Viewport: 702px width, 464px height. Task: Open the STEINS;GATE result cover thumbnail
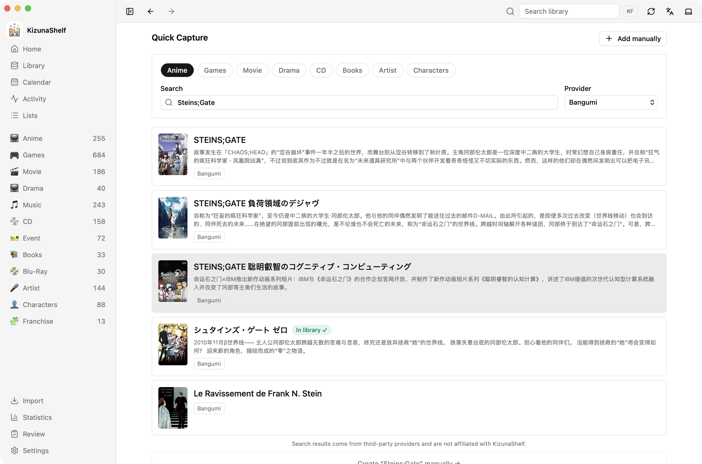click(x=173, y=154)
